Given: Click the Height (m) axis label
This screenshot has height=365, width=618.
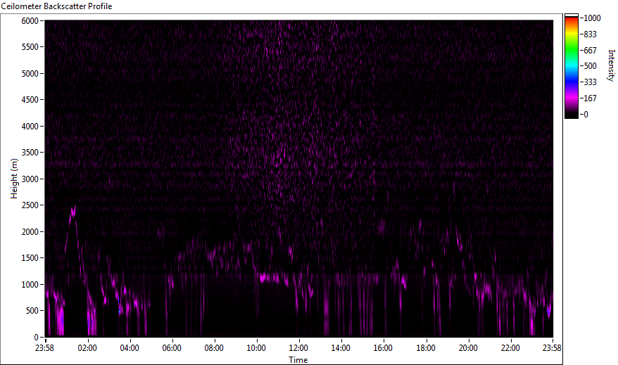Looking at the screenshot, I should point(14,179).
